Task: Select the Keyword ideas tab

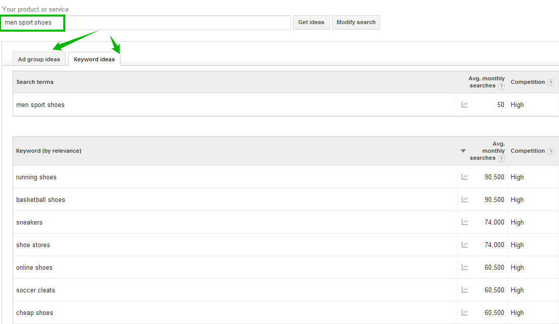Action: click(x=94, y=59)
